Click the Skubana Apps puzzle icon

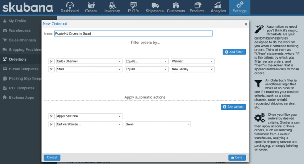point(5,97)
